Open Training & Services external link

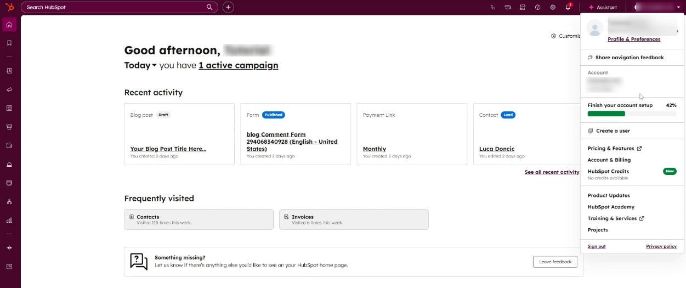(x=616, y=219)
